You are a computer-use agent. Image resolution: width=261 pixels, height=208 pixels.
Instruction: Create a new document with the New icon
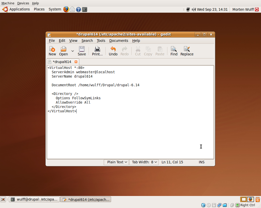(52, 51)
